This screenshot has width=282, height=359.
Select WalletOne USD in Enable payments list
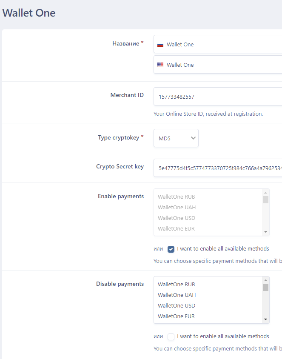pos(177,218)
